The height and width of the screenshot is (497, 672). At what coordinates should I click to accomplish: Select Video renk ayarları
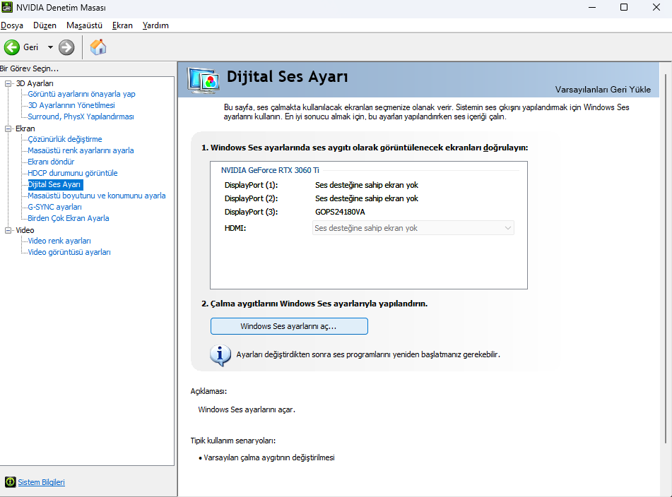coord(59,241)
